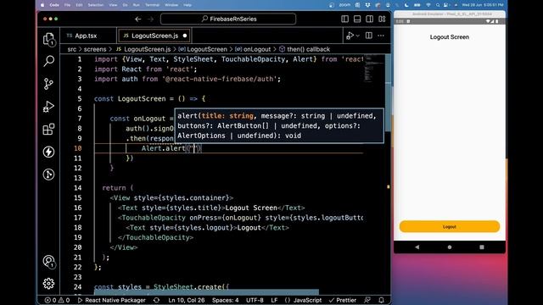Viewport: 543px width, 305px height.
Task: Change the JavaScript language mode
Action: click(x=304, y=300)
